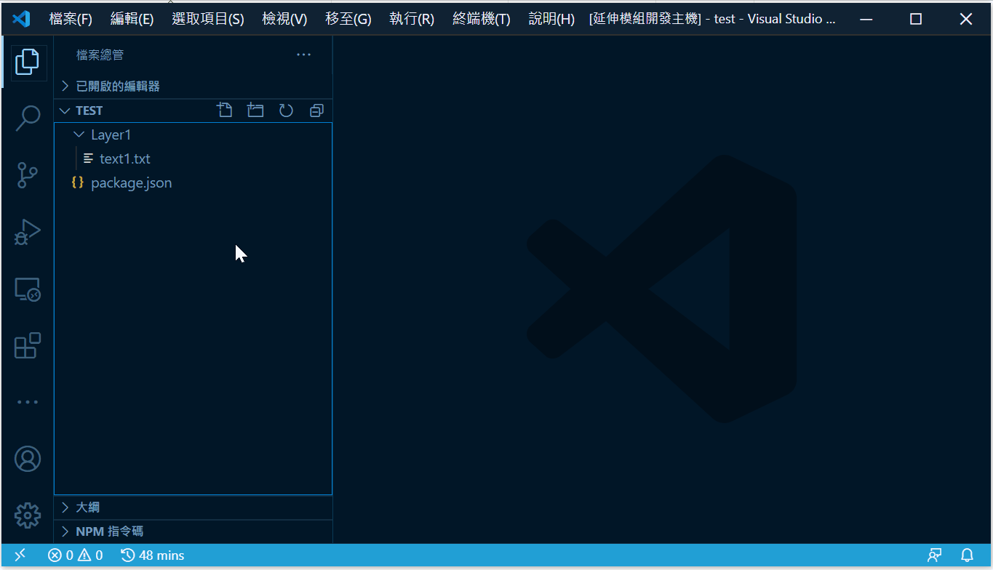The height and width of the screenshot is (570, 993).
Task: Open the 說明(H) menu
Action: click(x=551, y=19)
